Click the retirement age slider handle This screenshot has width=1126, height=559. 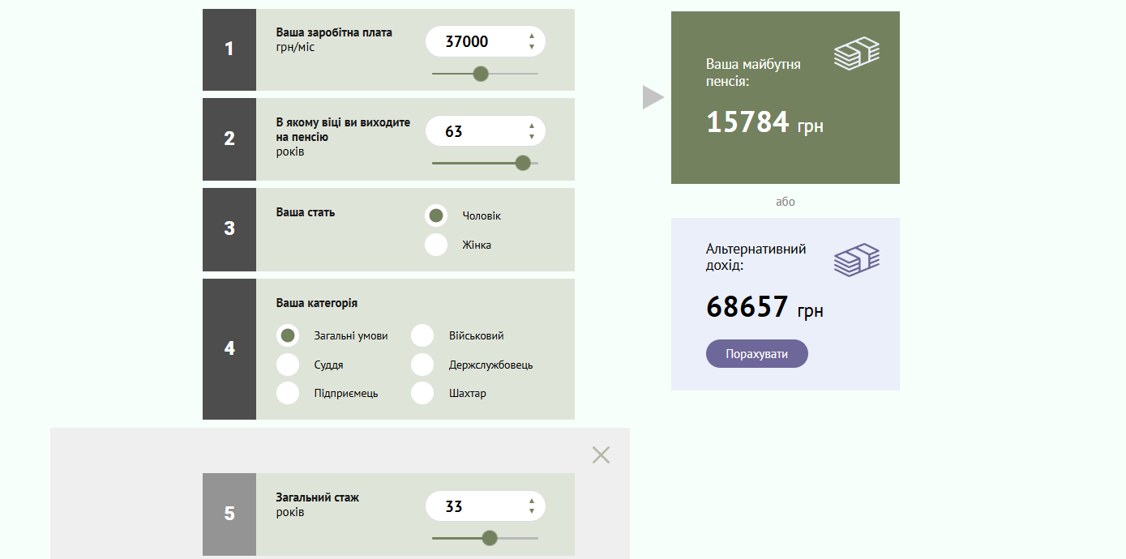(523, 163)
